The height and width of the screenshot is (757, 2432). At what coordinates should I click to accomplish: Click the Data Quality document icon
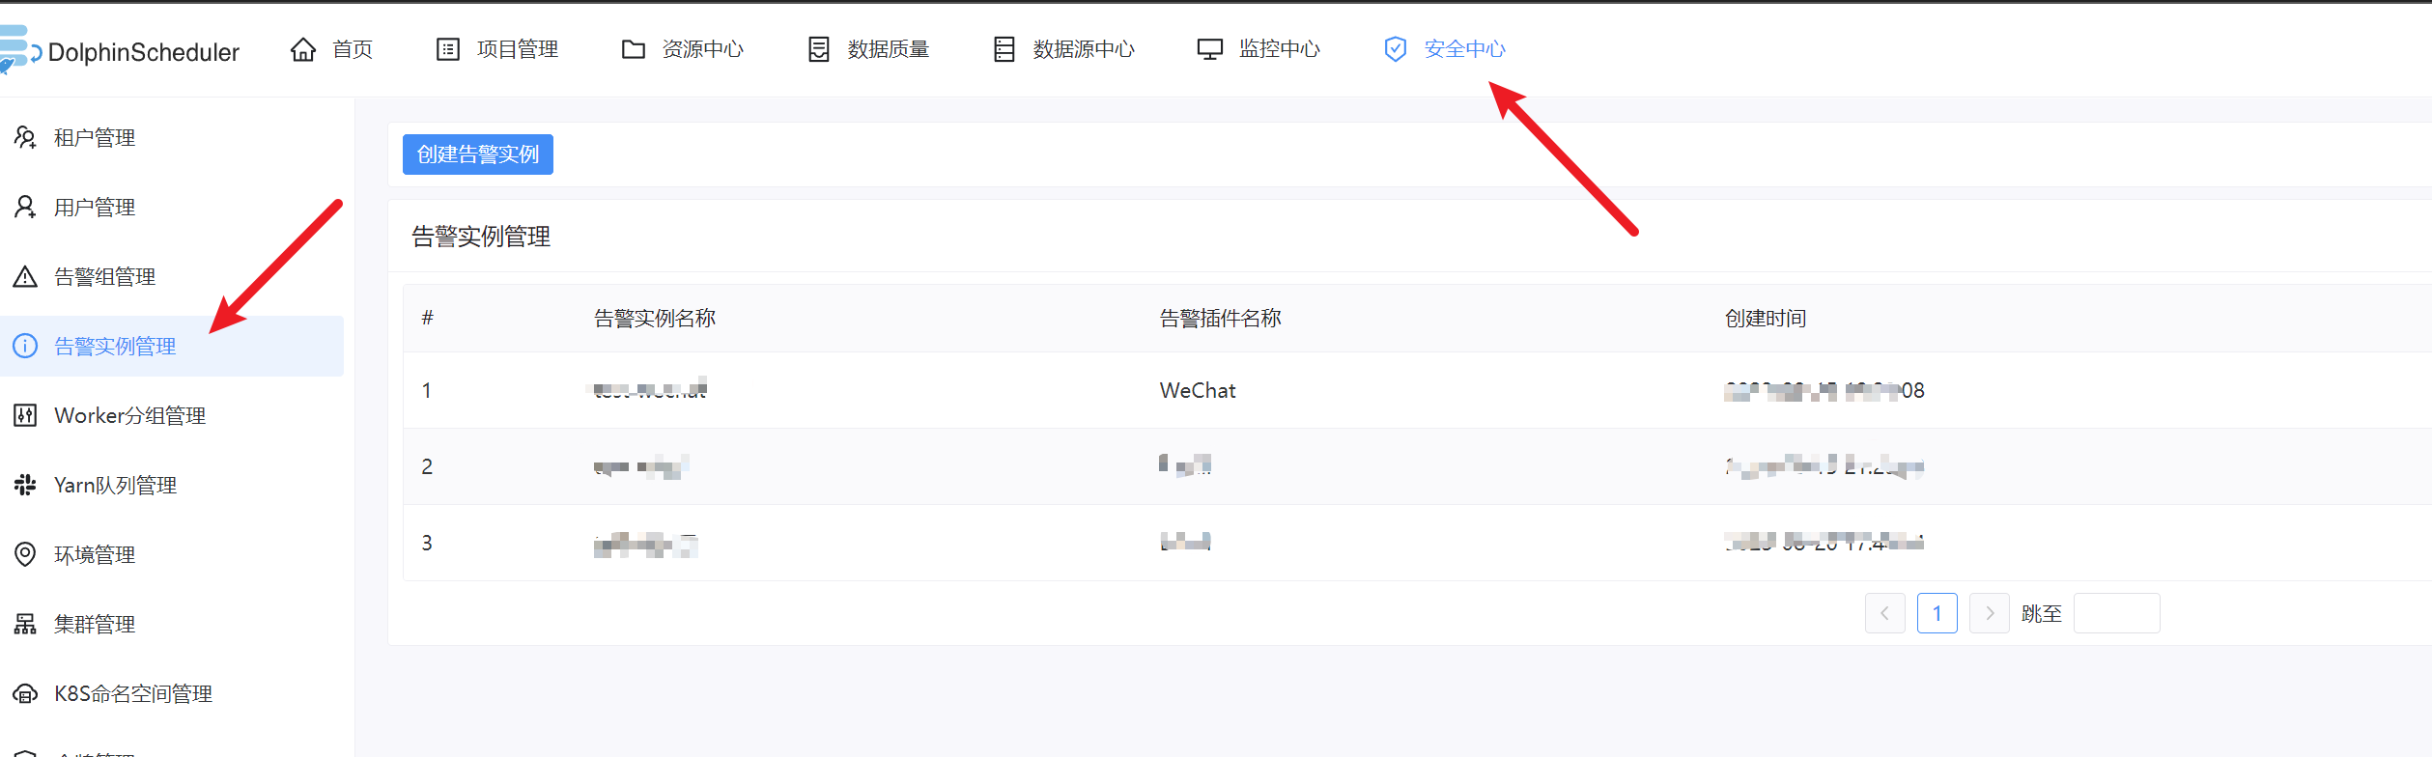819,49
